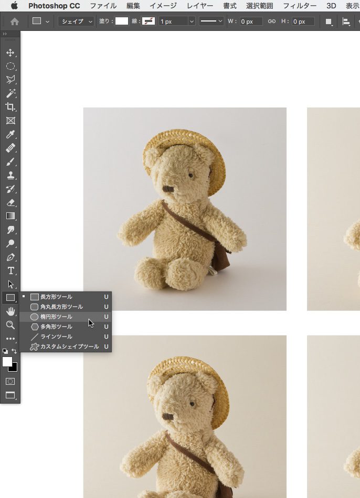Click the fill (塗り) color swatch
The image size is (360, 498).
121,21
